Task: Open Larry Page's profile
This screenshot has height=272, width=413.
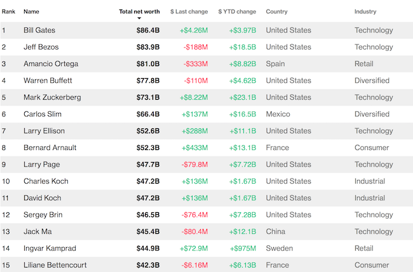Action: pyautogui.click(x=41, y=165)
